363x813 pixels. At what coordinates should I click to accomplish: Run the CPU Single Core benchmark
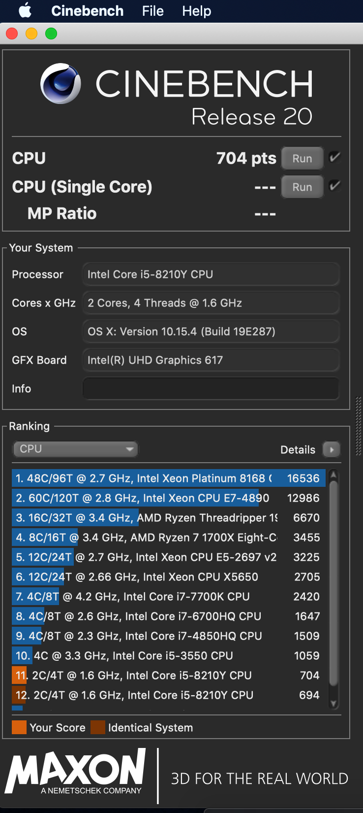302,187
